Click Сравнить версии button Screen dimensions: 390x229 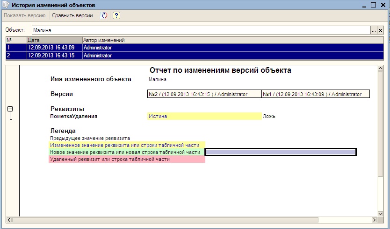tap(72, 15)
